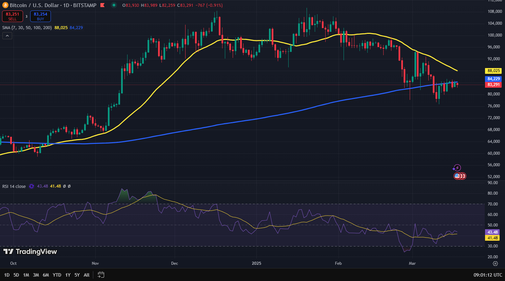Click the US flag economic events icon
This screenshot has width=505, height=281.
[x=460, y=176]
